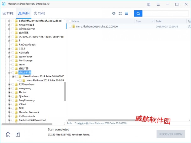Viewport: 191px width, 143px height.
Task: Collapse the Nero.Platinum.2019.Suite.20.0.05000 tree node
Action: pos(13,77)
